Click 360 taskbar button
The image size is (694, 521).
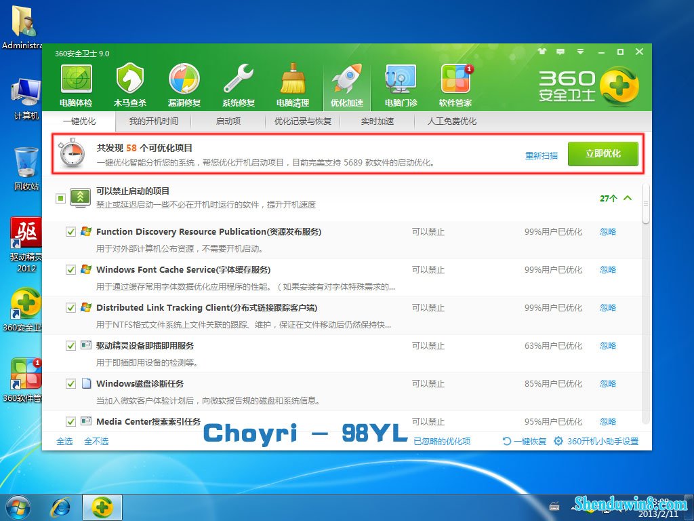pyautogui.click(x=102, y=507)
